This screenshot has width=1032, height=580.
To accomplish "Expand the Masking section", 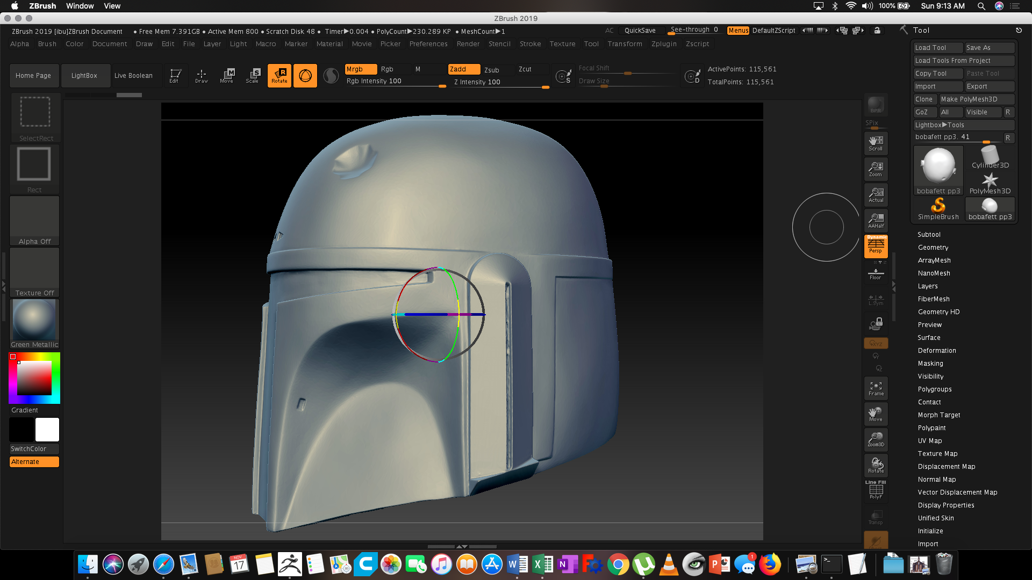I will (x=930, y=364).
